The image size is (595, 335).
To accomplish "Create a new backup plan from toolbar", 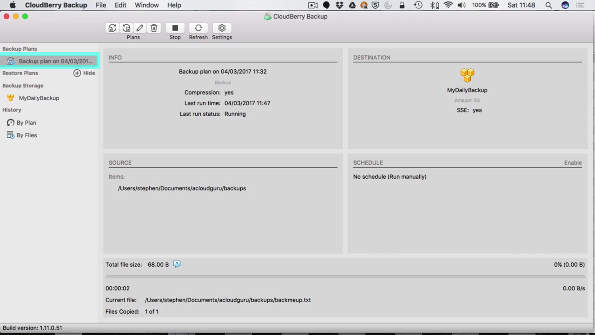I will [x=112, y=28].
